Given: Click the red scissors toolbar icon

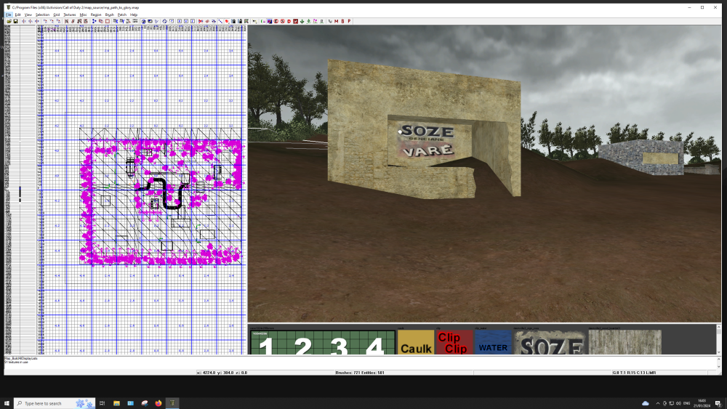Looking at the screenshot, I should 201,21.
